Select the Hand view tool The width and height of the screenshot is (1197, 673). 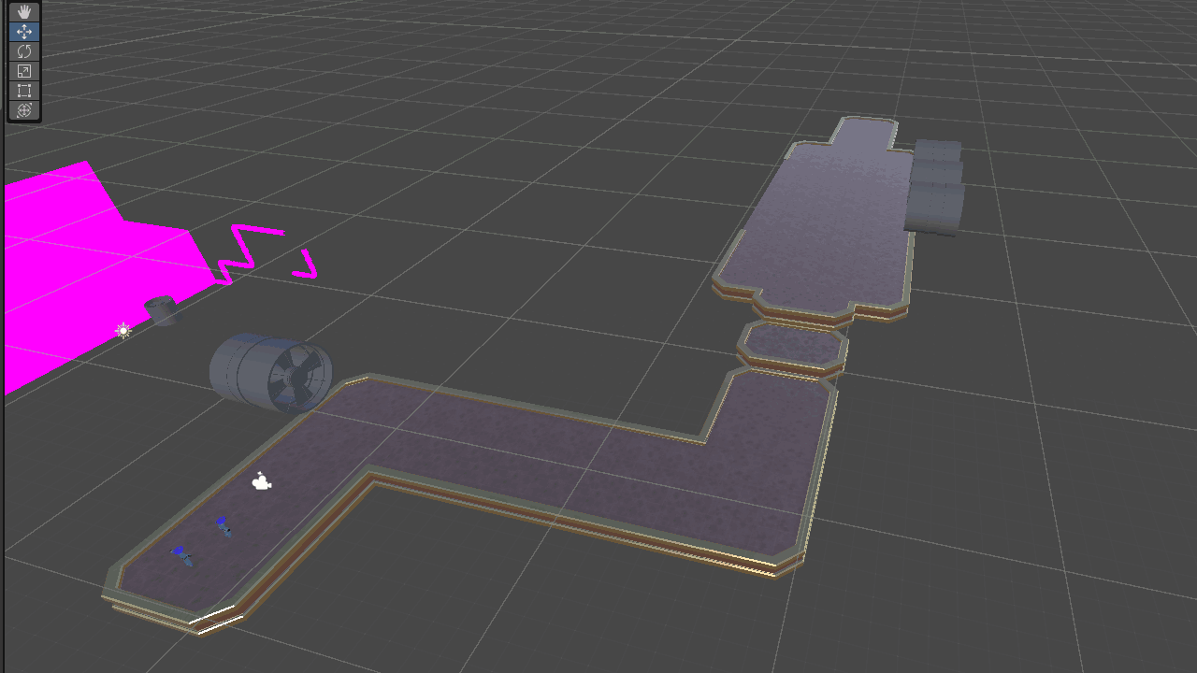24,11
